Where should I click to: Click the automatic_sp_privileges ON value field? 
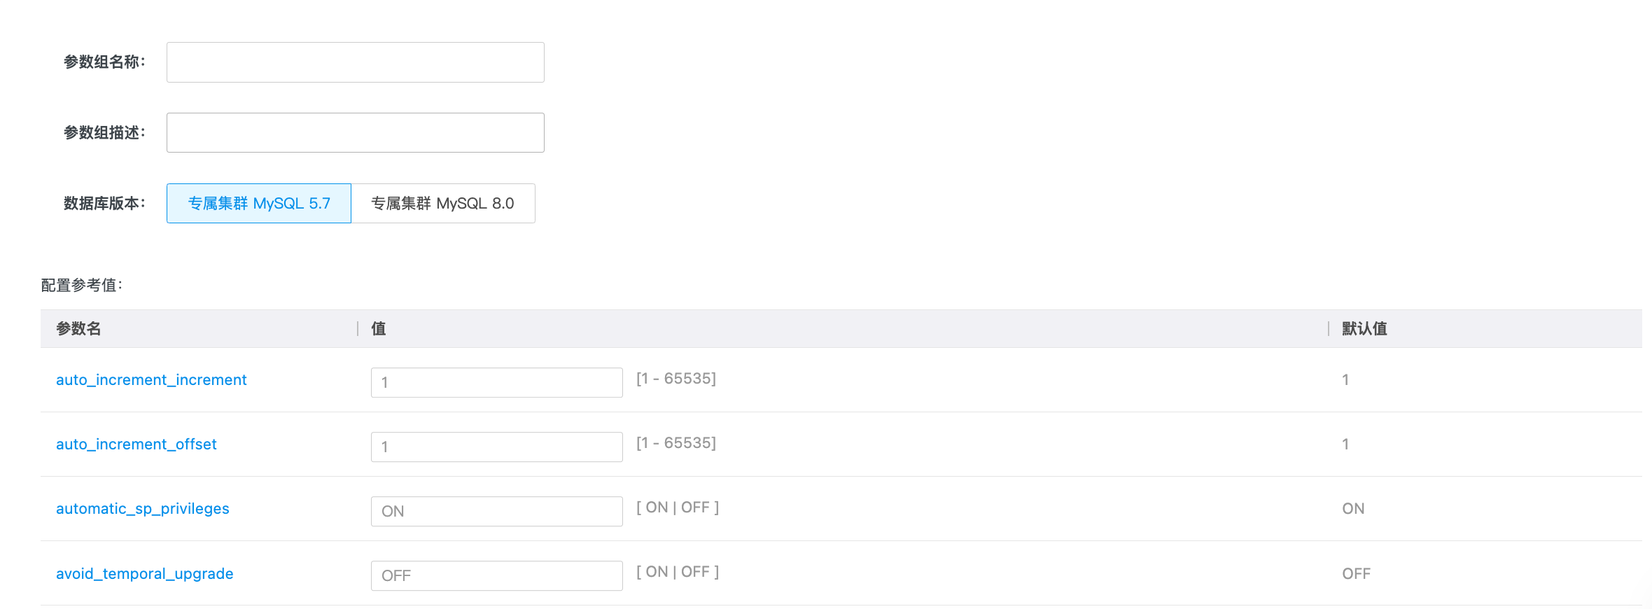[496, 512]
